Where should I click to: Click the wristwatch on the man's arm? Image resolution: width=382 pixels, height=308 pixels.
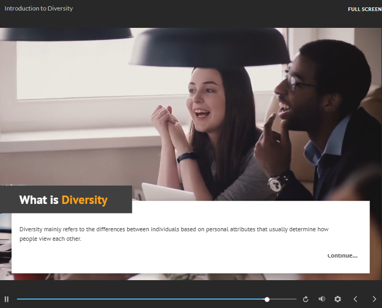click(x=277, y=183)
